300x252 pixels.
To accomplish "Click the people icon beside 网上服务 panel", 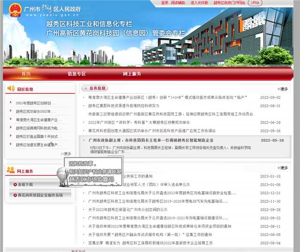I will pyautogui.click(x=11, y=171).
